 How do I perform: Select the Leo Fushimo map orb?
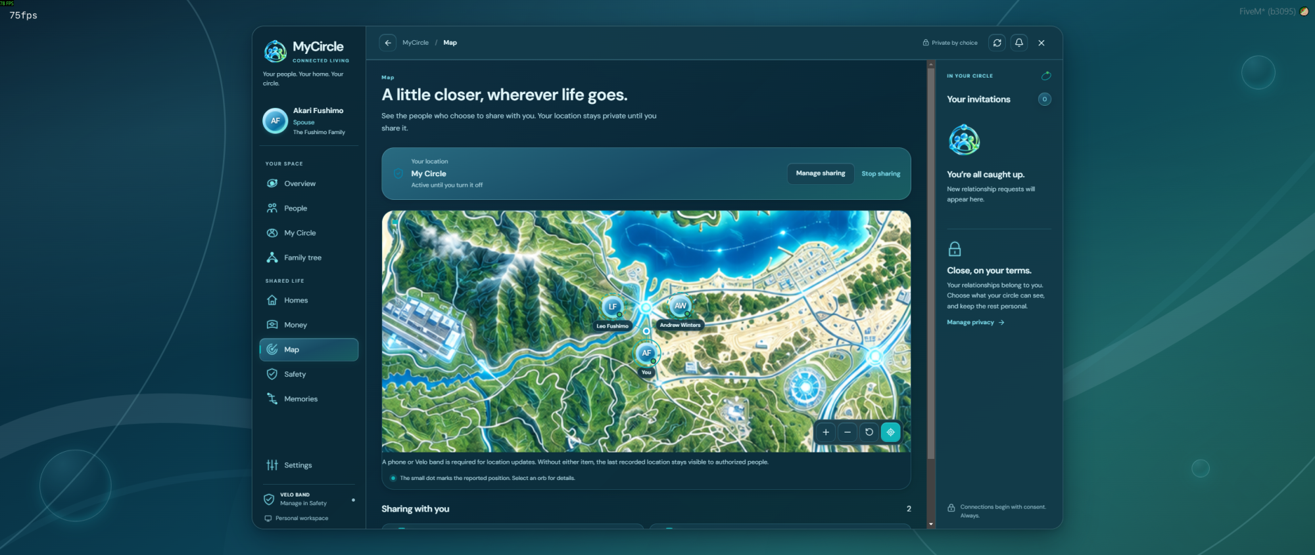(613, 306)
